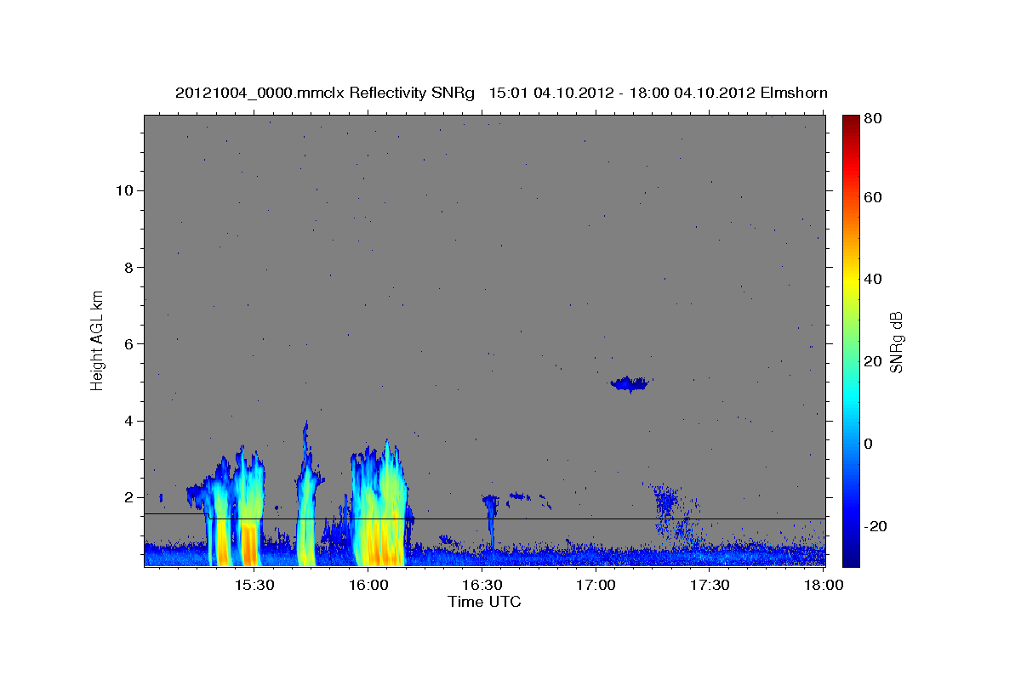Click the isolated blue cloud echo near 5 km
Screen dimensions: 1021x680
pyautogui.click(x=629, y=383)
